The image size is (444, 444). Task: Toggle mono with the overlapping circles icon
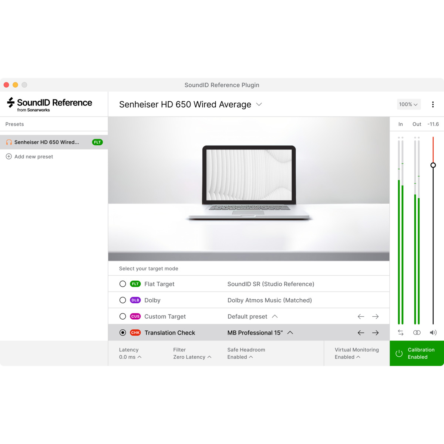[x=417, y=333]
